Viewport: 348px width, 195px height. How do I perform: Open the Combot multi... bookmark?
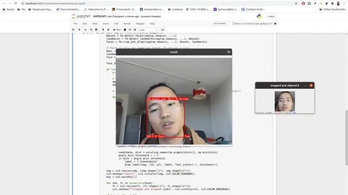tap(253, 9)
